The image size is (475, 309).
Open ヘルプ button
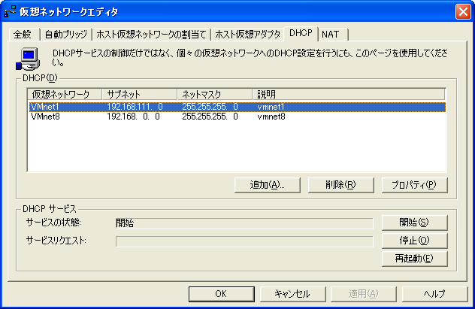pos(434,294)
